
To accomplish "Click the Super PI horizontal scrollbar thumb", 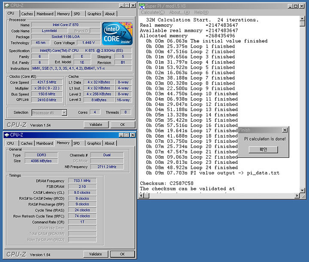I will (146, 196).
